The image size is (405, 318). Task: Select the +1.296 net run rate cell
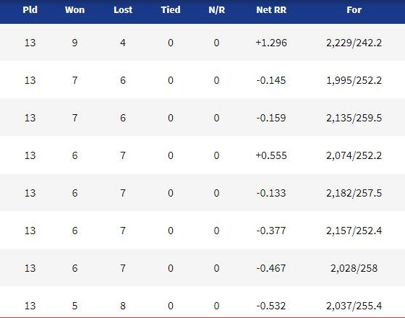[271, 43]
